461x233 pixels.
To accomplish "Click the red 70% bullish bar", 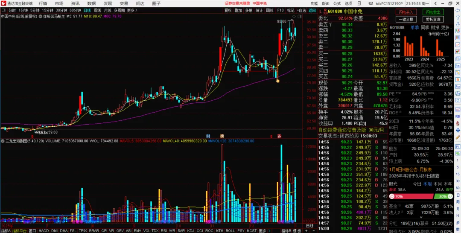I will (x=411, y=196).
